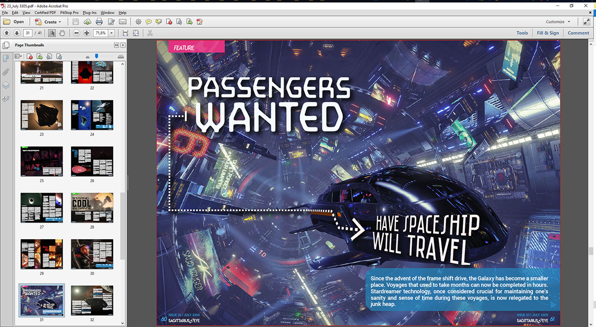The image size is (596, 327).
Task: Activate the Hand pan tool
Action: point(62,33)
